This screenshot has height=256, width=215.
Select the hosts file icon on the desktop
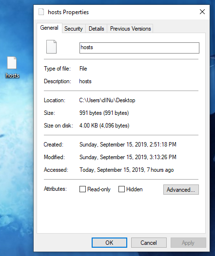[x=12, y=63]
